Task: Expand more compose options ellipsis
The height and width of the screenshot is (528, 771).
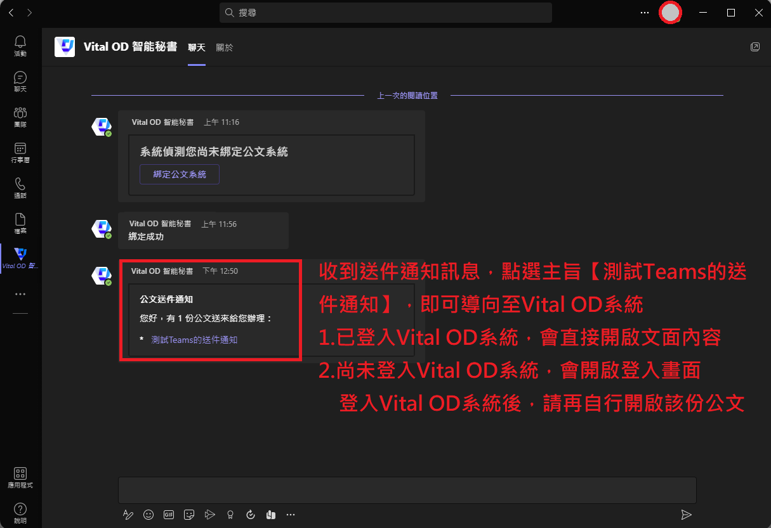Action: click(x=291, y=515)
